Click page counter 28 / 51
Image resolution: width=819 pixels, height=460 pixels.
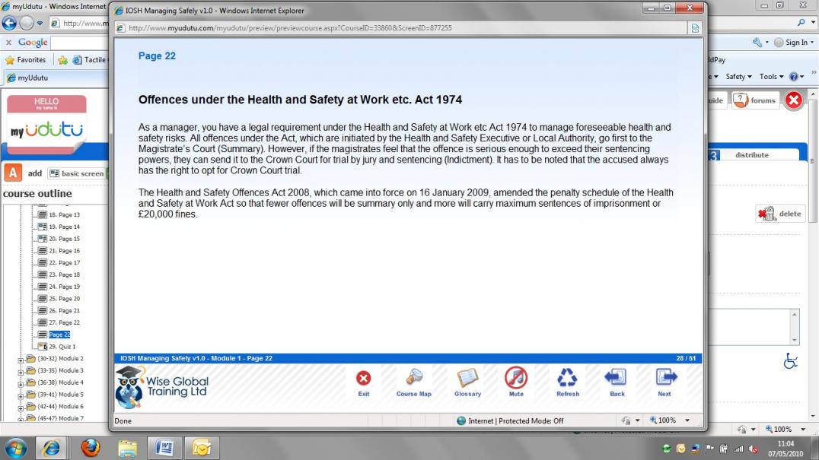(686, 358)
